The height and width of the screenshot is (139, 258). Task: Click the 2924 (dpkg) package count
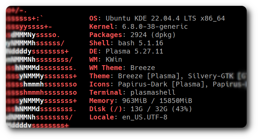point(149,35)
